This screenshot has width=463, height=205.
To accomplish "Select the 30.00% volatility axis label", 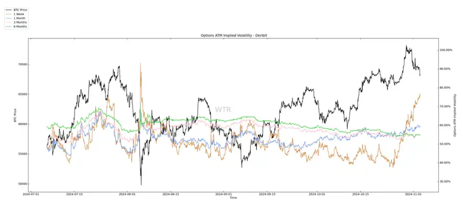I will (445, 181).
